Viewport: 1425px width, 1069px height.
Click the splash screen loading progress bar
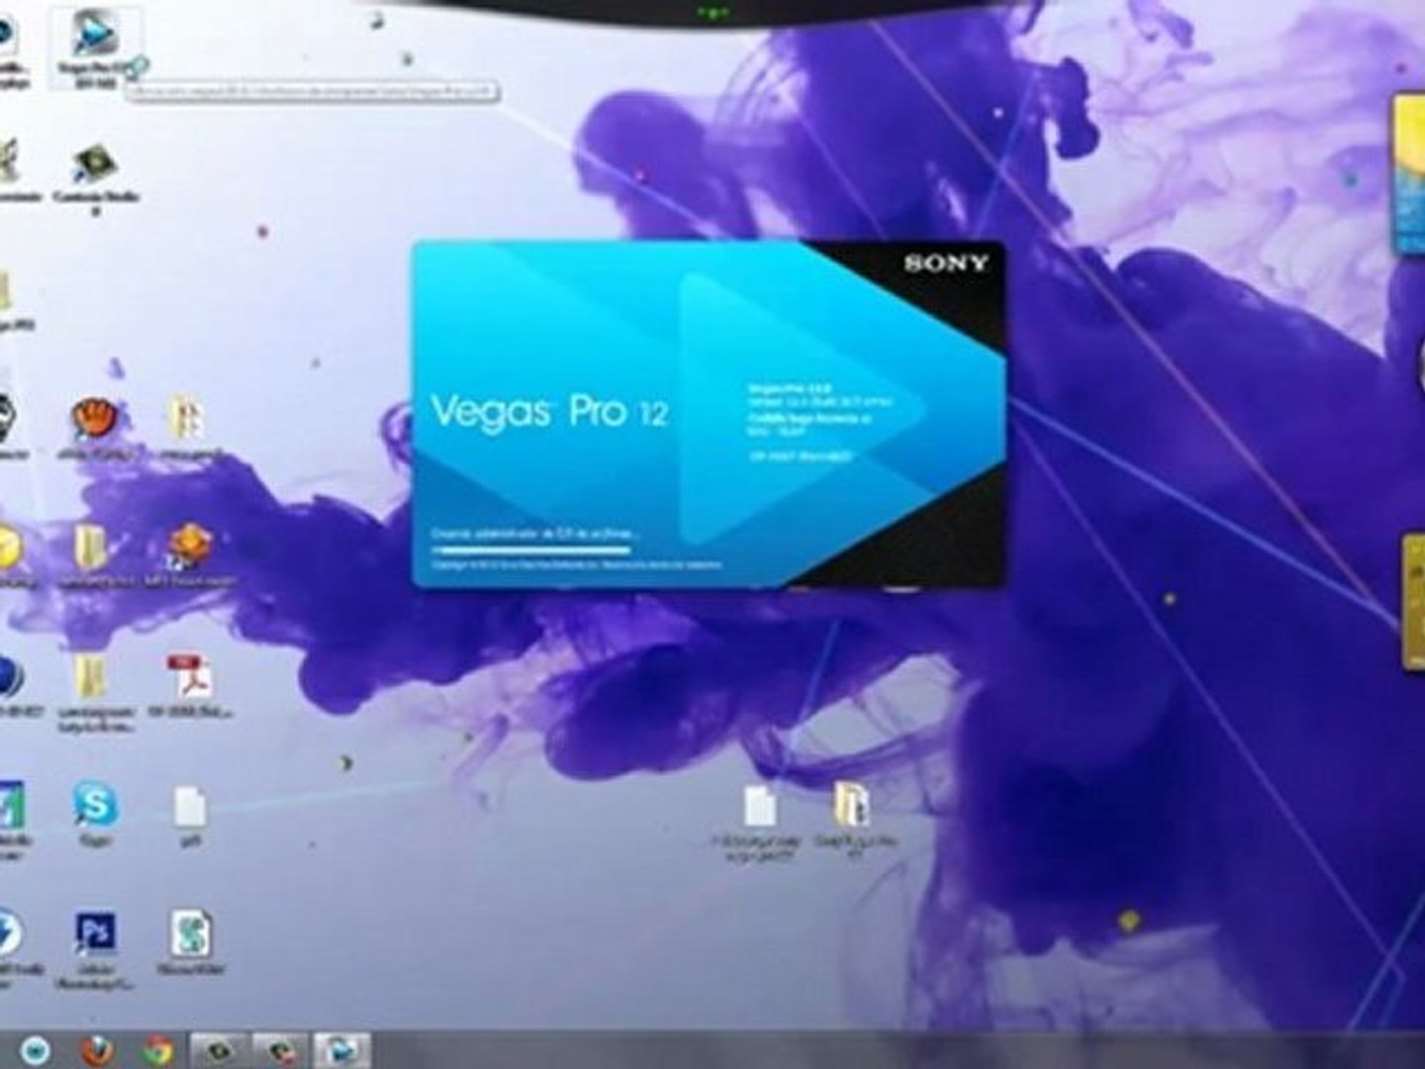tap(530, 549)
